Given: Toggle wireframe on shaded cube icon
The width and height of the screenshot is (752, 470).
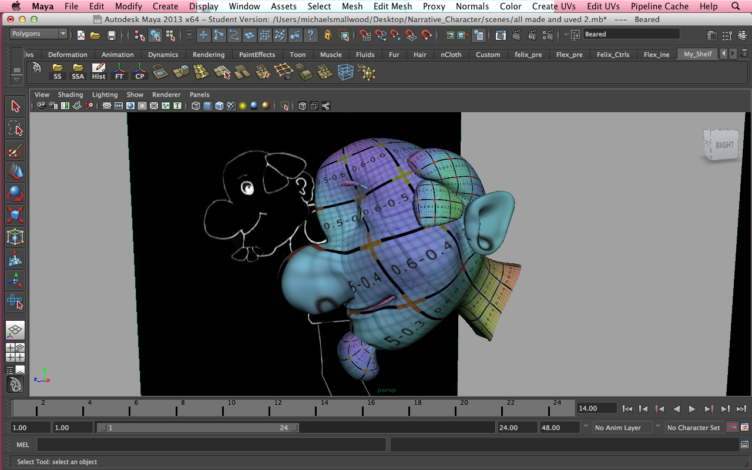Looking at the screenshot, I should pos(219,106).
